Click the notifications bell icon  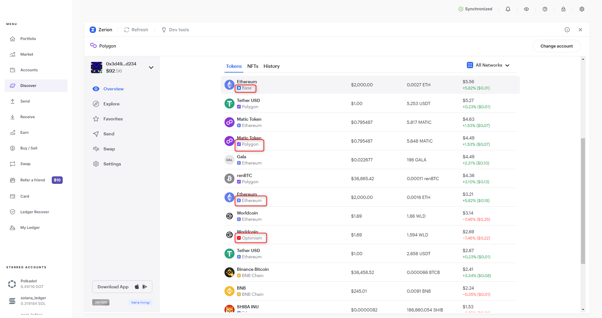508,9
